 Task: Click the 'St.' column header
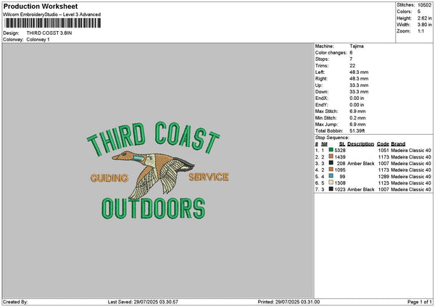click(342, 144)
